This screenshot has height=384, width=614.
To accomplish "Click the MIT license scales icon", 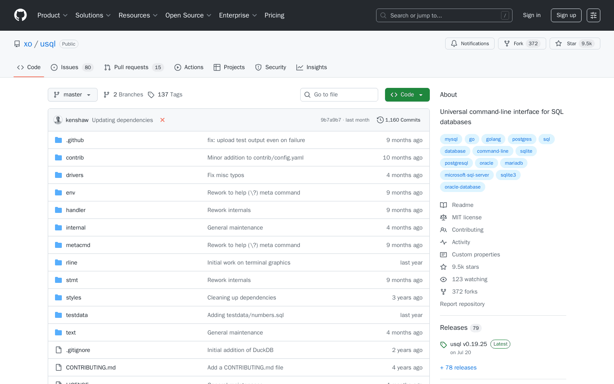I will pos(443,217).
